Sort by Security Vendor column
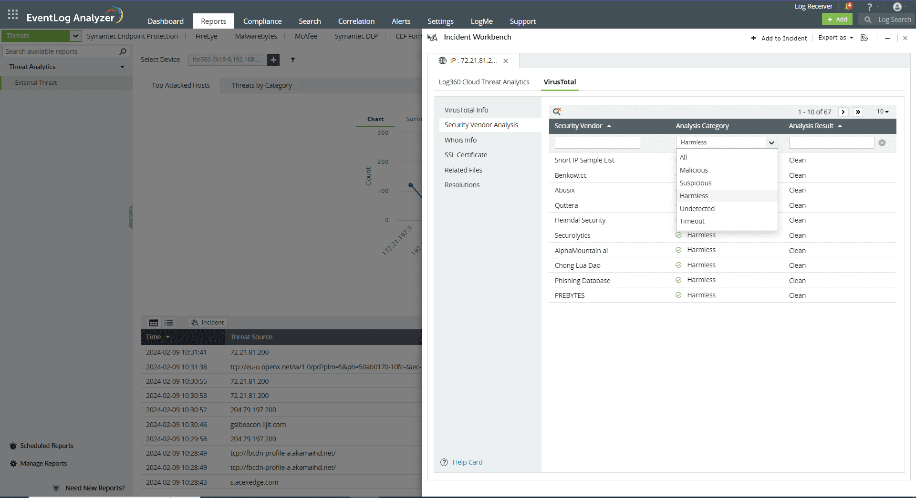 [583, 126]
